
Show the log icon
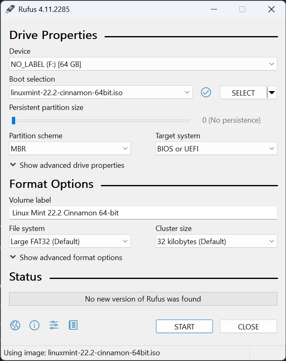pos(73,326)
